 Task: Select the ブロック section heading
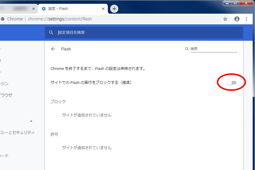[x=58, y=102]
